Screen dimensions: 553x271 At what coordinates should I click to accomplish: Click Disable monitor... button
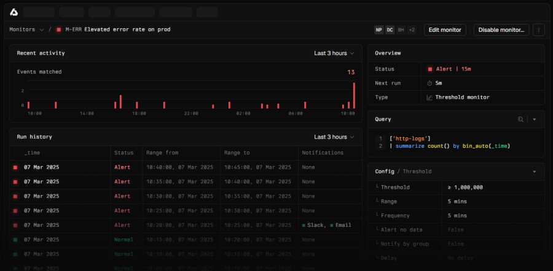pyautogui.click(x=501, y=30)
